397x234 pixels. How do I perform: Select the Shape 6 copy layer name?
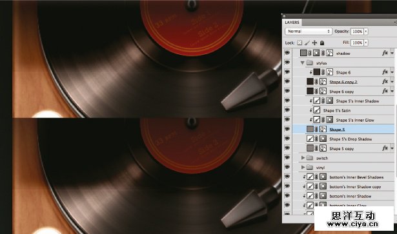pyautogui.click(x=341, y=92)
